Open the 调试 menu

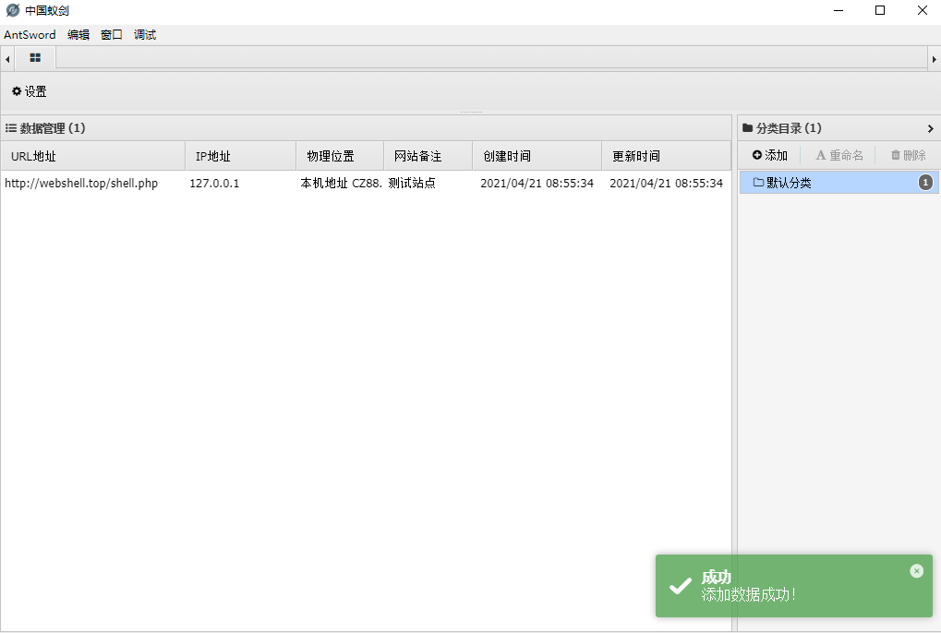(145, 35)
